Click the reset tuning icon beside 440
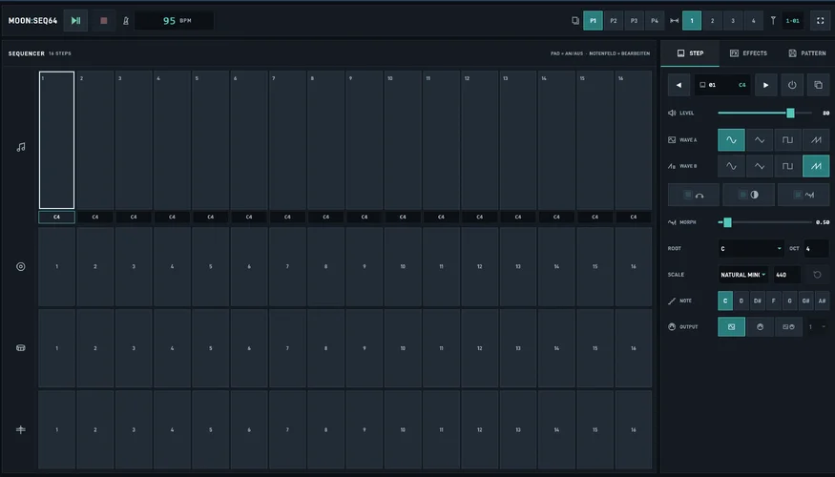Screen dimensions: 835x477 coord(817,275)
